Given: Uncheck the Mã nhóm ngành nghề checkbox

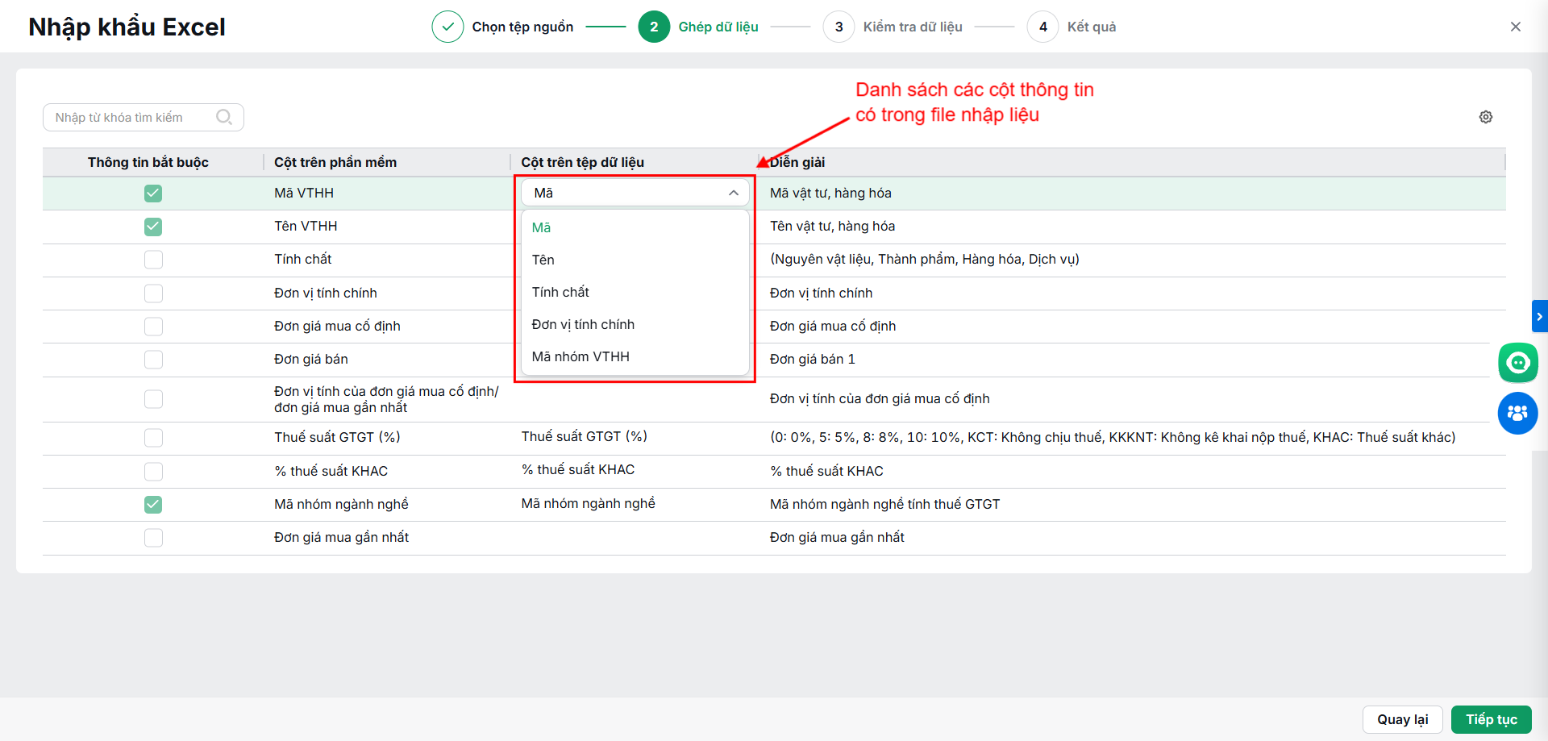Looking at the screenshot, I should [x=153, y=505].
